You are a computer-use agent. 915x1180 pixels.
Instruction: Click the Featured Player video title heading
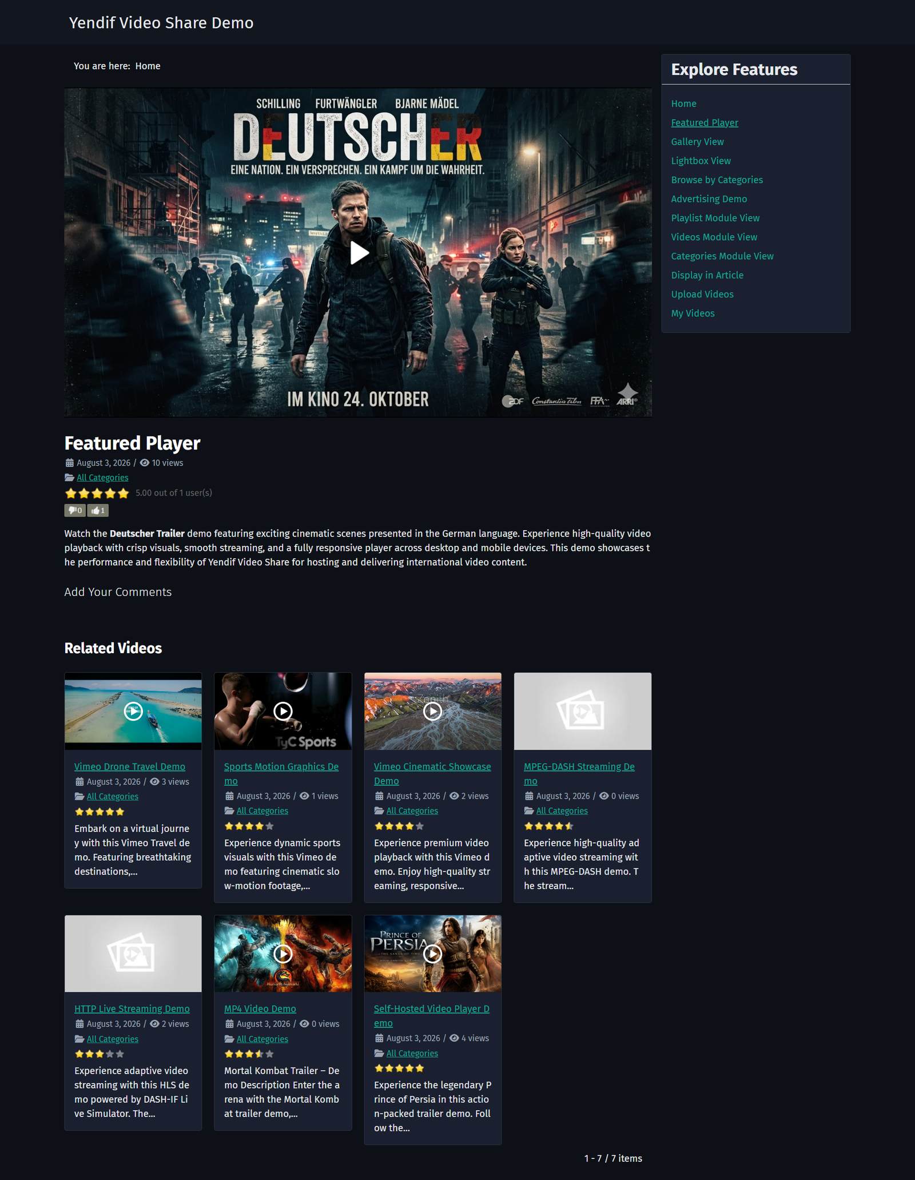tap(132, 443)
